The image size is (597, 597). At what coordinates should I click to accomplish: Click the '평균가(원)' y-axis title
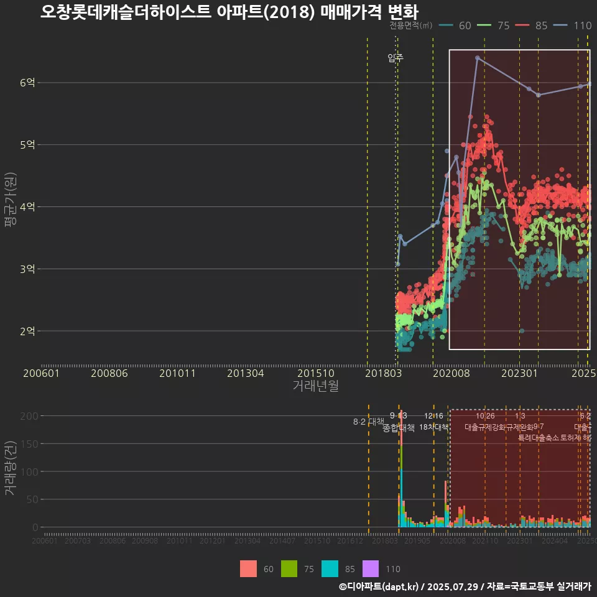tap(11, 200)
